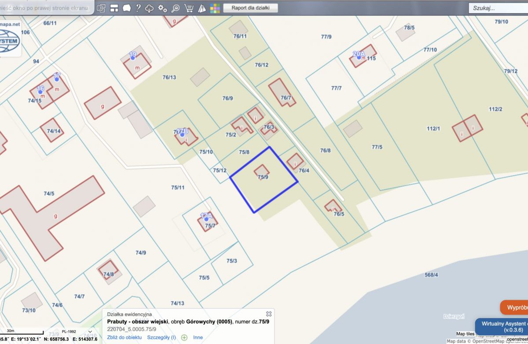The height and width of the screenshot is (344, 528).
Task: Click the cloud download icon
Action: click(150, 8)
